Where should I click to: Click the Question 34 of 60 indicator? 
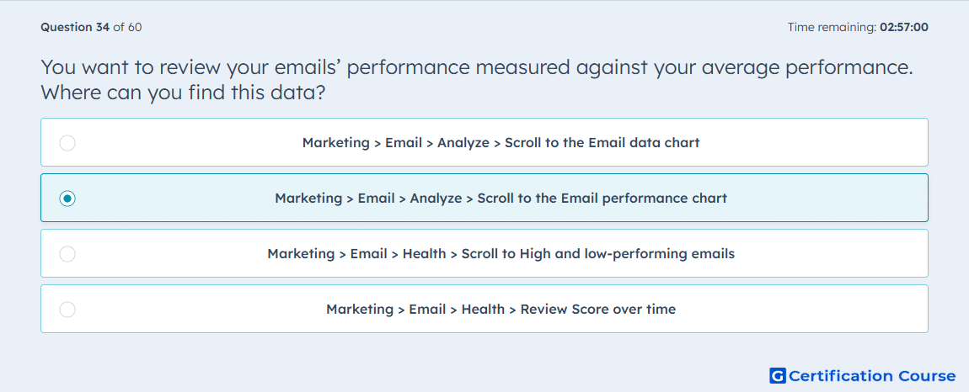(x=92, y=27)
